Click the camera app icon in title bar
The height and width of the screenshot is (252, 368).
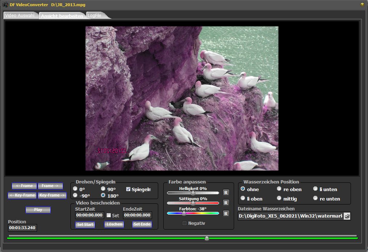5,4
